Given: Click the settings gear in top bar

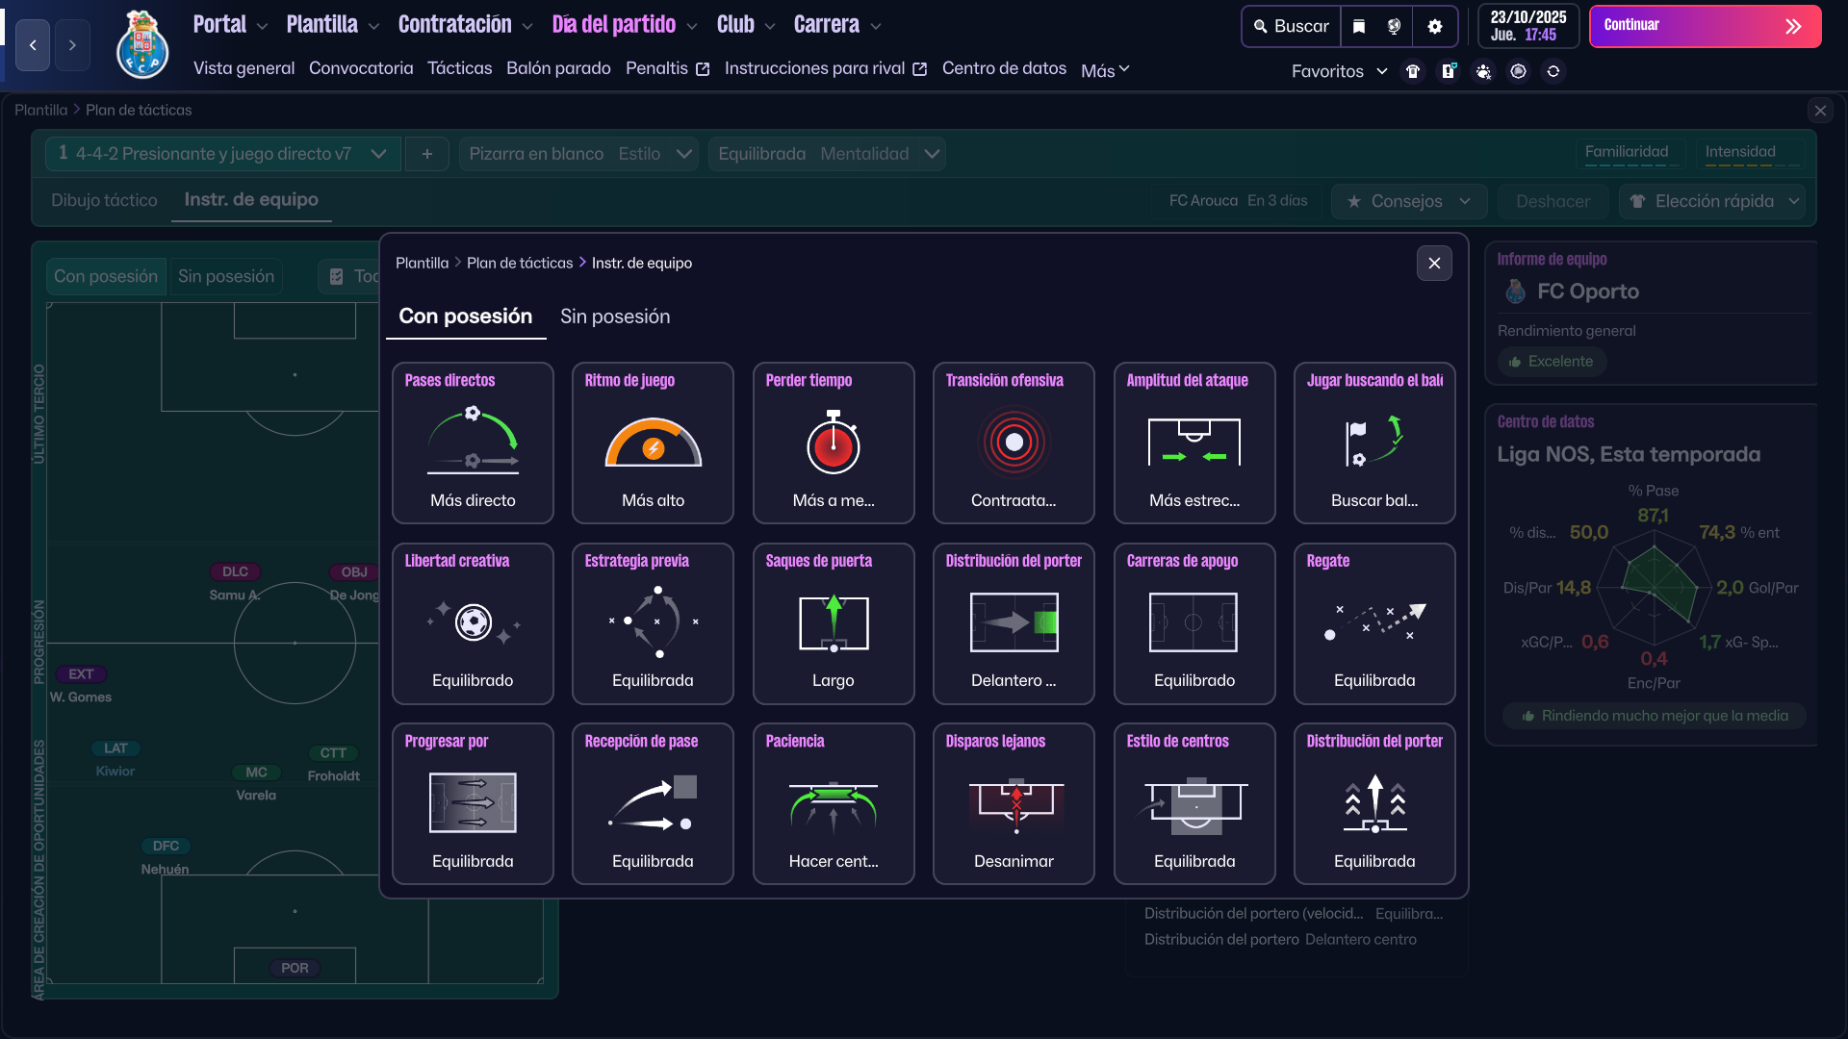Looking at the screenshot, I should click(x=1435, y=27).
